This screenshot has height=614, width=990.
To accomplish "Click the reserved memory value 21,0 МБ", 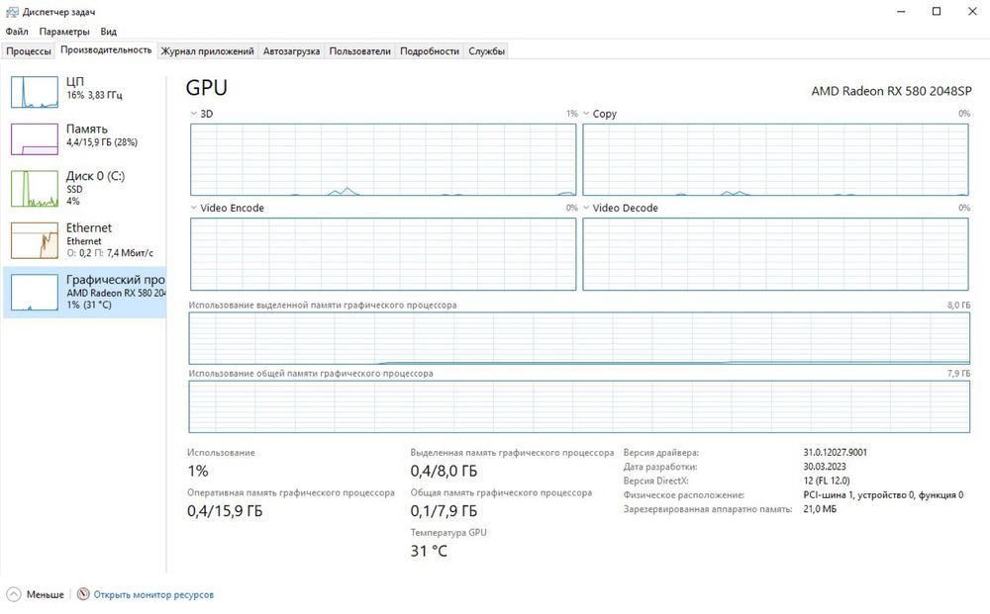I will coord(820,509).
